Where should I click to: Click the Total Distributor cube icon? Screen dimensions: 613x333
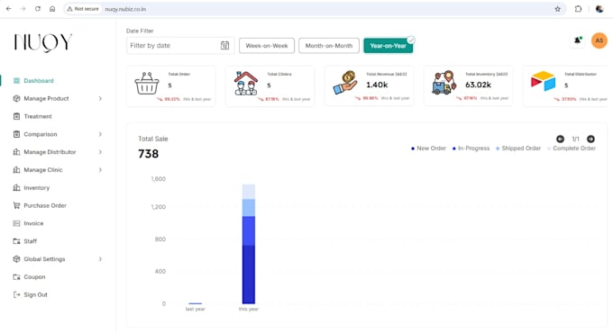(543, 81)
